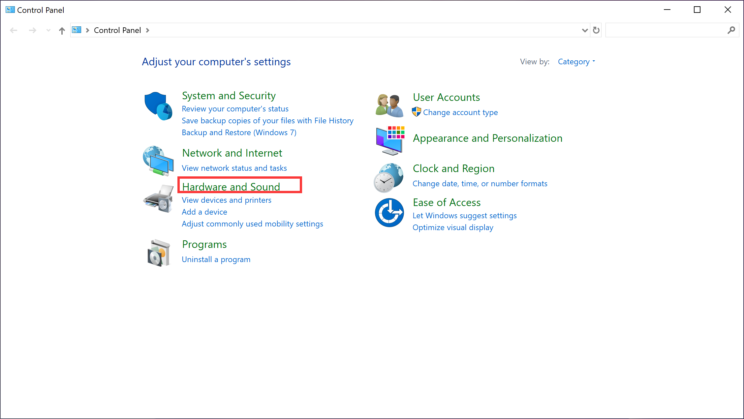
Task: Select Control Panel breadcrumb menu item
Action: [117, 30]
